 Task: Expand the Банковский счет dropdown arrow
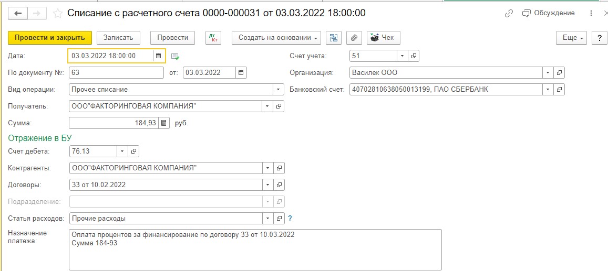tap(548, 89)
